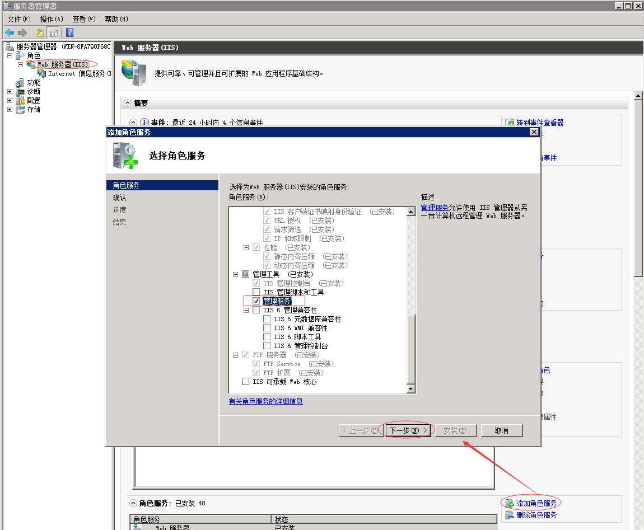
Task: Click the 状态 column header
Action: click(384, 519)
